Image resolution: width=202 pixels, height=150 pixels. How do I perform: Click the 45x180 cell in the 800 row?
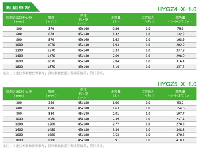[83, 114]
